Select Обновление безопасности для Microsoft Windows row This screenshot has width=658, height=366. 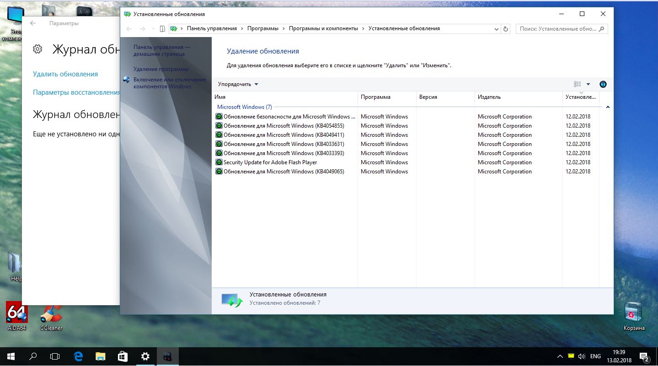(x=406, y=117)
